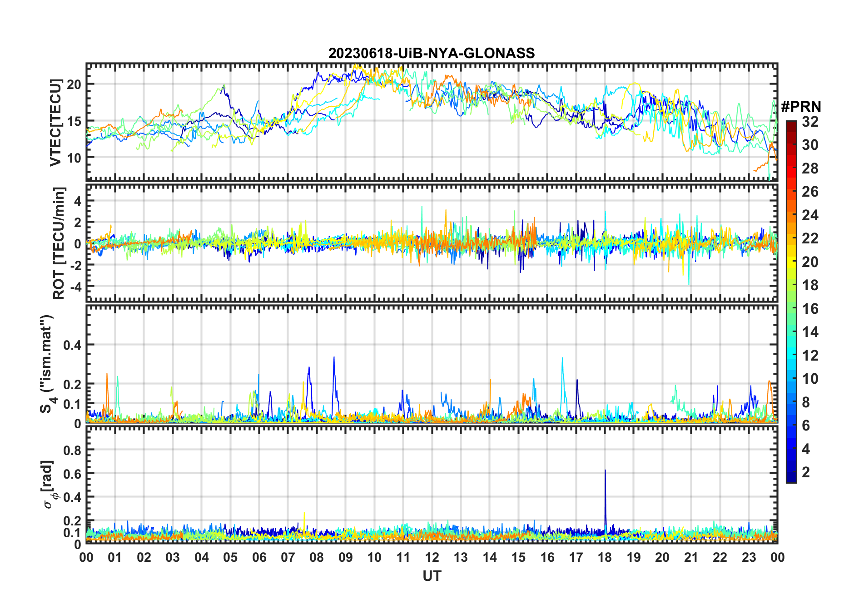The height and width of the screenshot is (604, 864).
Task: Click the VTEC[TECU] y-axis label
Action: coord(56,123)
